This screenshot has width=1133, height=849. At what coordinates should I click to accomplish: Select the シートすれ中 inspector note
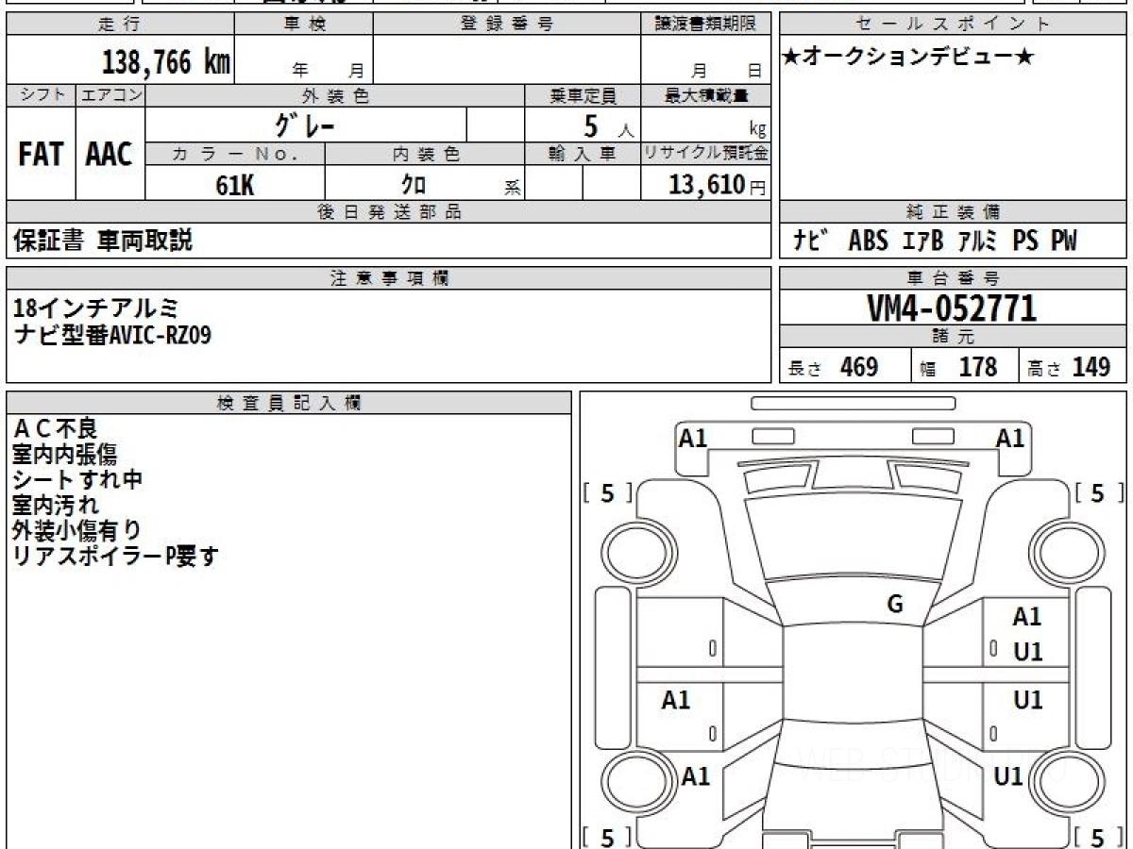point(77,480)
